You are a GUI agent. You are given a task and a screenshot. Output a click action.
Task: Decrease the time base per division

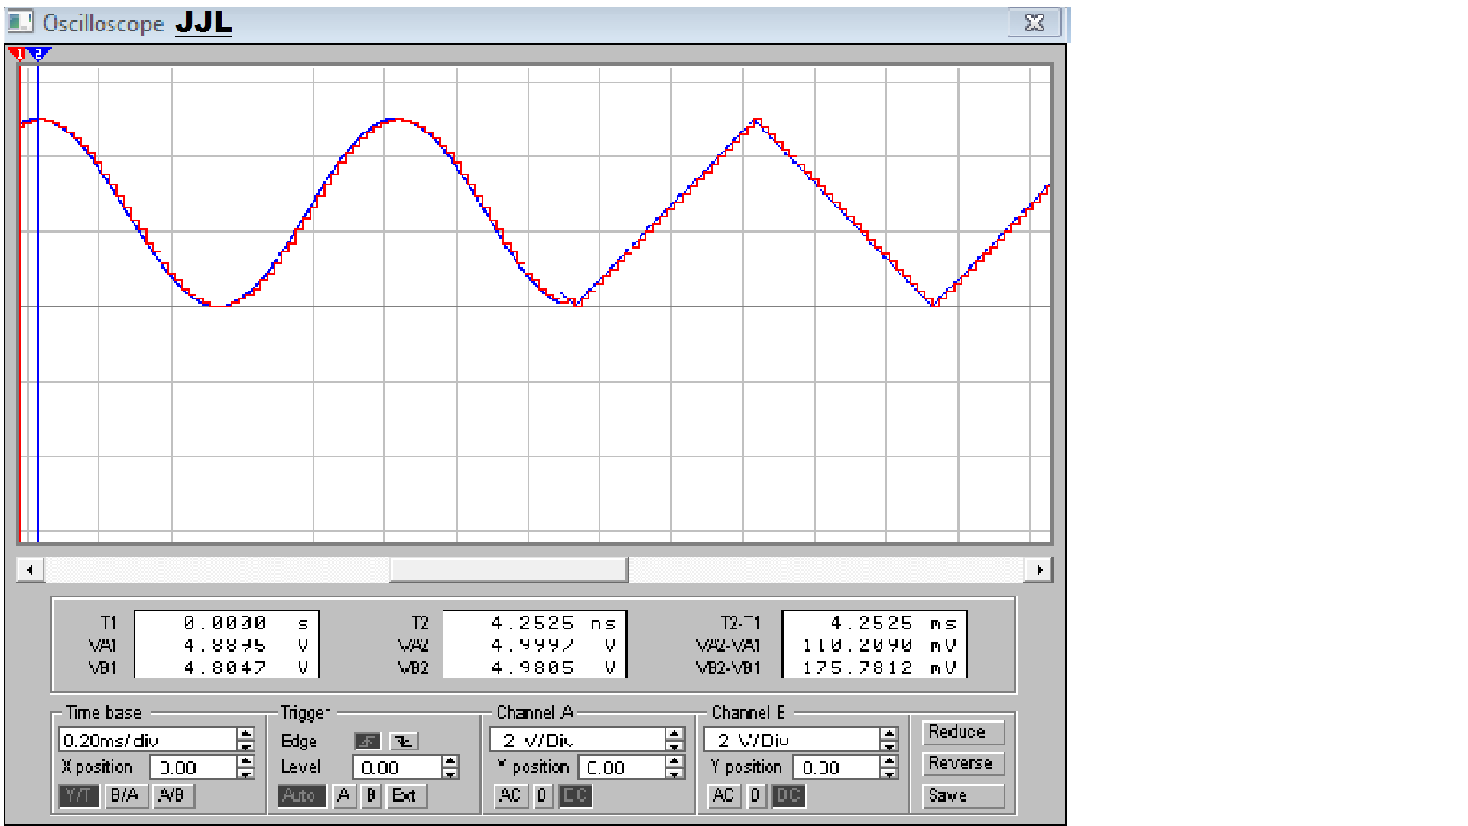point(246,745)
